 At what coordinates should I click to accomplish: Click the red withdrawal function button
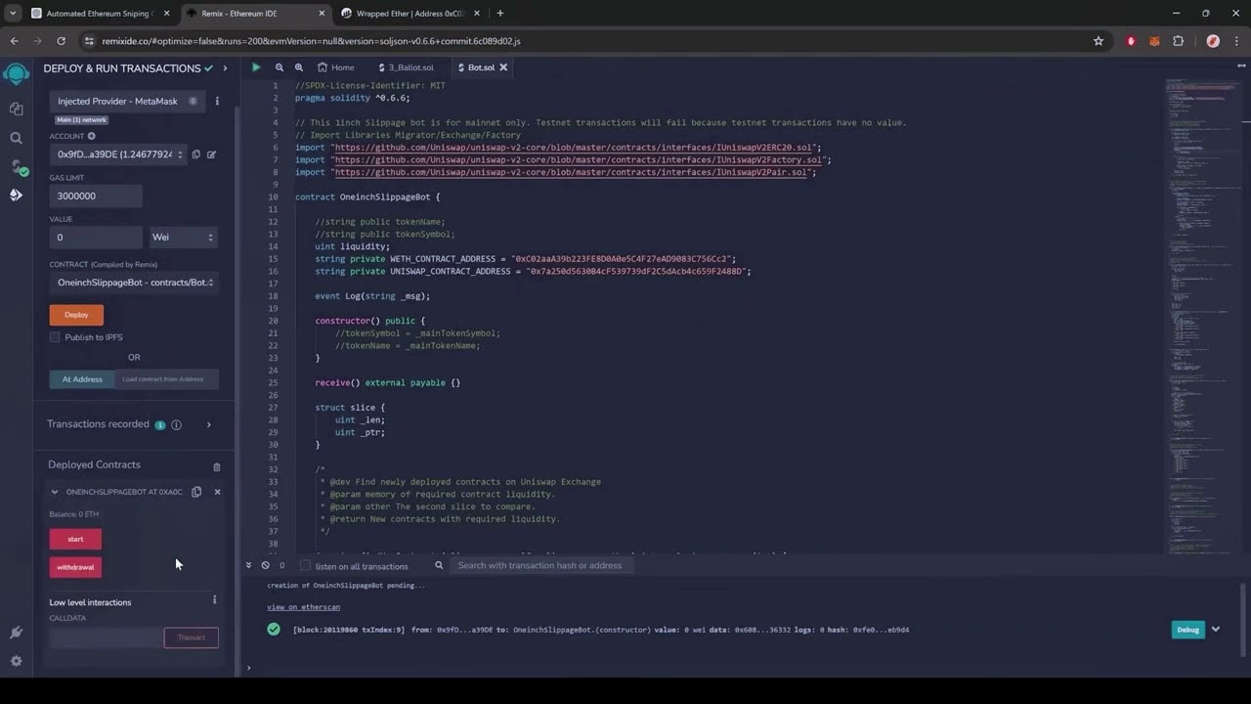pos(75,567)
